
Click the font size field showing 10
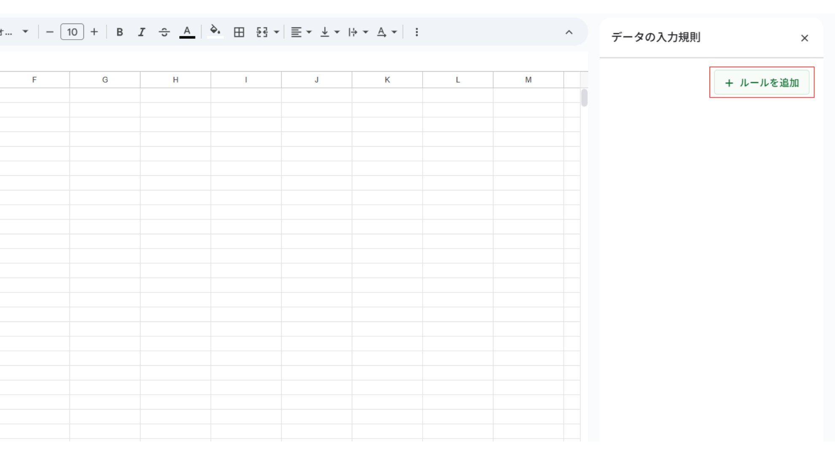click(72, 32)
